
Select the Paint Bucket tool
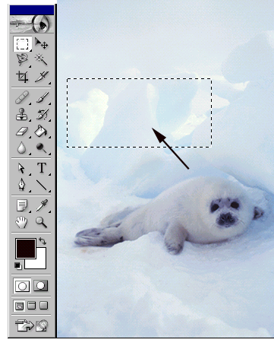pyautogui.click(x=41, y=131)
